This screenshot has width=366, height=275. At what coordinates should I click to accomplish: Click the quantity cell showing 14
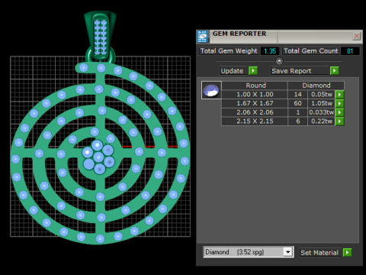tap(297, 95)
